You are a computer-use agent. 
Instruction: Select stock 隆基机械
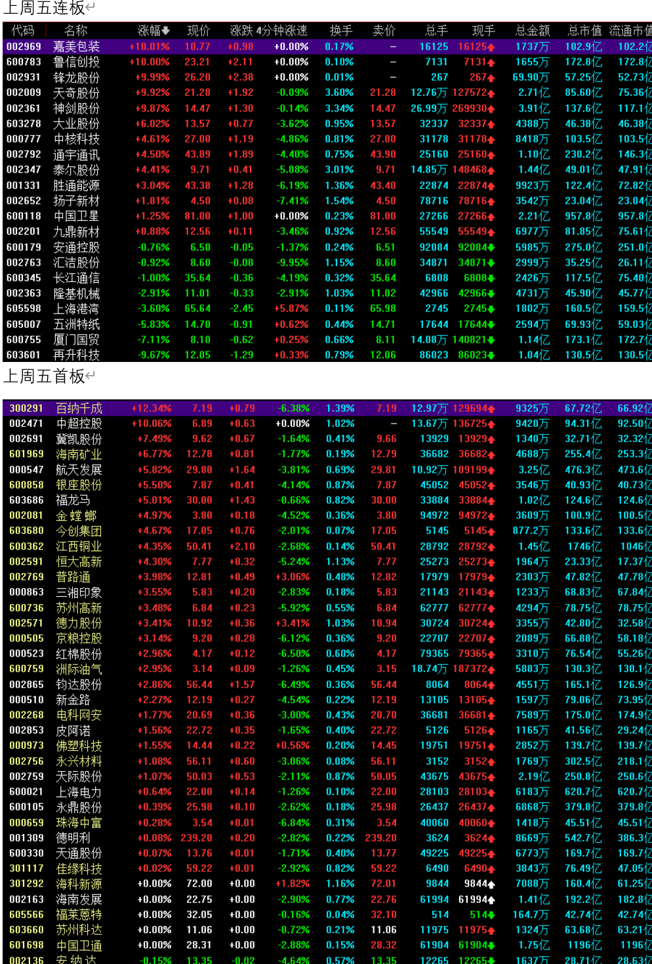point(77,293)
